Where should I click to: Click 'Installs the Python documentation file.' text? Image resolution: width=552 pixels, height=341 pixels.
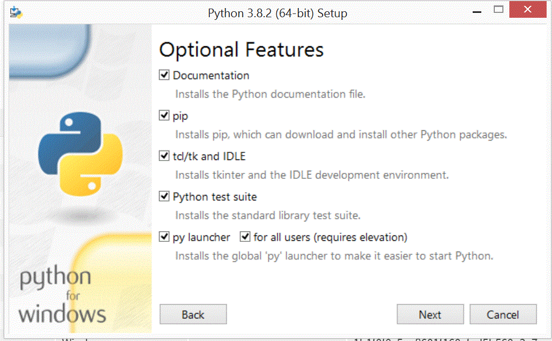[x=270, y=94]
